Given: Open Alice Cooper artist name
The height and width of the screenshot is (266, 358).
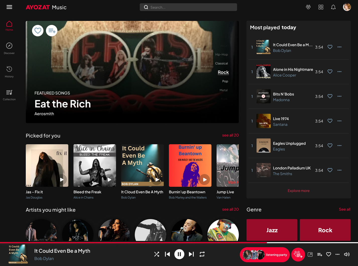Looking at the screenshot, I should [284, 75].
